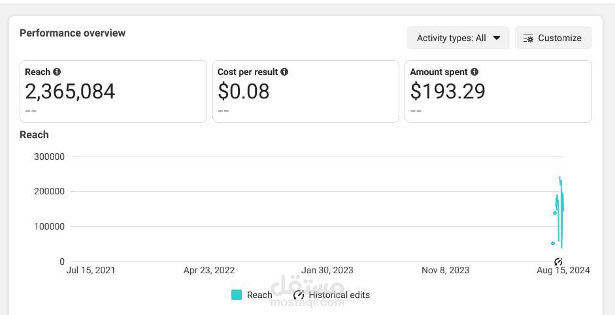The height and width of the screenshot is (315, 615).
Task: Select the Amount spent metric card
Action: (x=498, y=91)
